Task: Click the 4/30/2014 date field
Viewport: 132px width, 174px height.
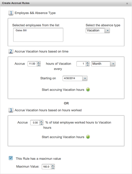Action: pos(73,78)
